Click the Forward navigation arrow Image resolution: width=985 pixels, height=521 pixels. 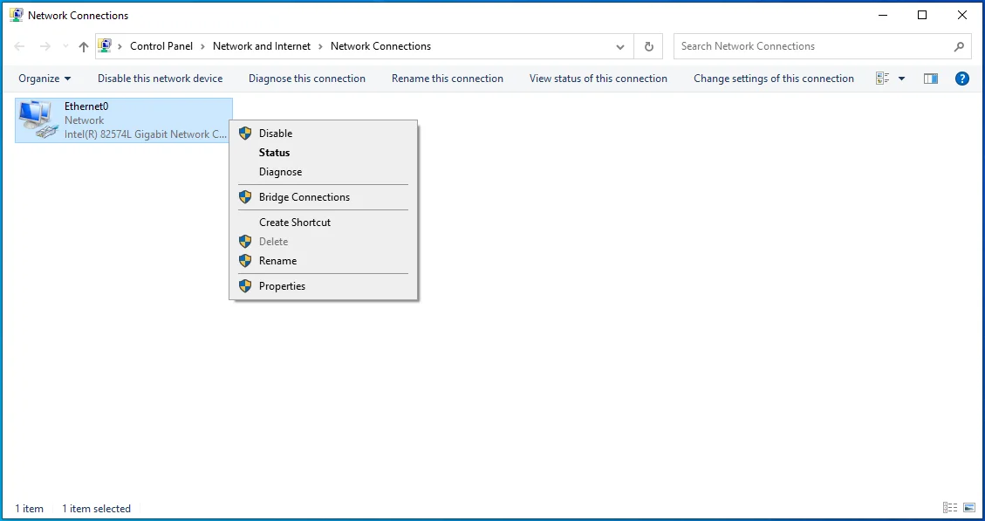tap(44, 46)
